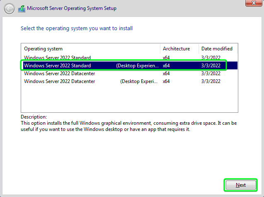Image resolution: width=264 pixels, height=197 pixels.
Task: Click the Setup installer icon in title bar
Action: click(x=22, y=9)
